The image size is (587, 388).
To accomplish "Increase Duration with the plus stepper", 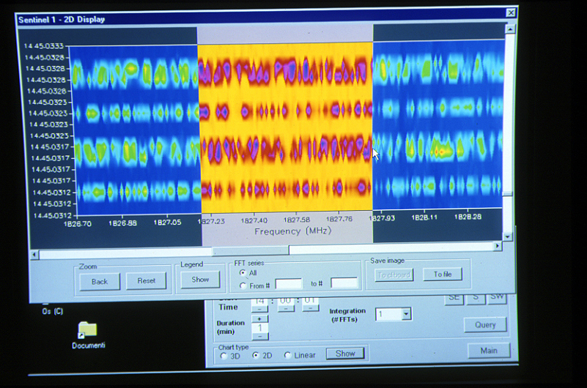I will pyautogui.click(x=262, y=319).
